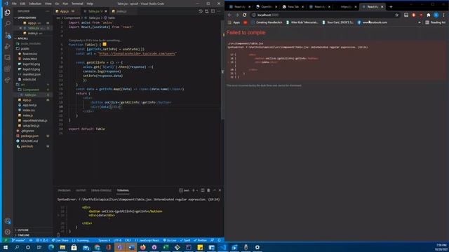The image size is (449, 252).
Task: Switch to the Problems panel tab
Action: tap(64, 190)
